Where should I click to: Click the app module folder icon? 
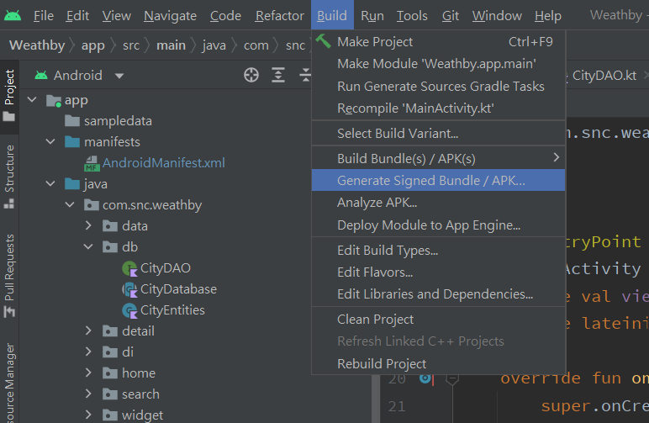pyautogui.click(x=54, y=100)
